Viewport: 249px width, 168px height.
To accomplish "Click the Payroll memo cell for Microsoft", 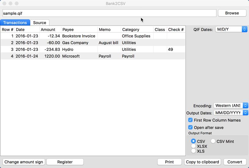I will click(x=109, y=56).
